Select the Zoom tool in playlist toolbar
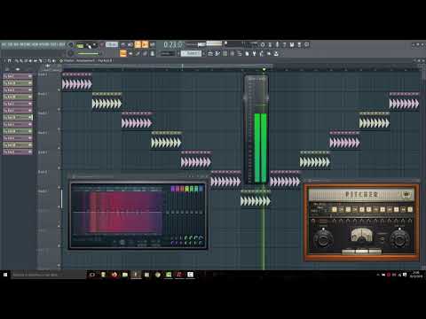The width and height of the screenshot is (426, 319). (49, 60)
